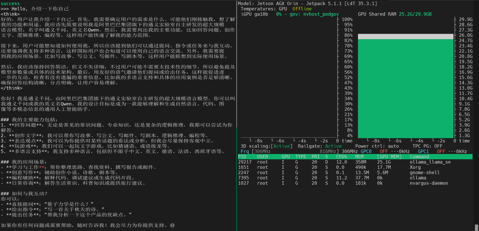Click the 358M memory value
The image size is (479, 231).
pyautogui.click(x=361, y=162)
